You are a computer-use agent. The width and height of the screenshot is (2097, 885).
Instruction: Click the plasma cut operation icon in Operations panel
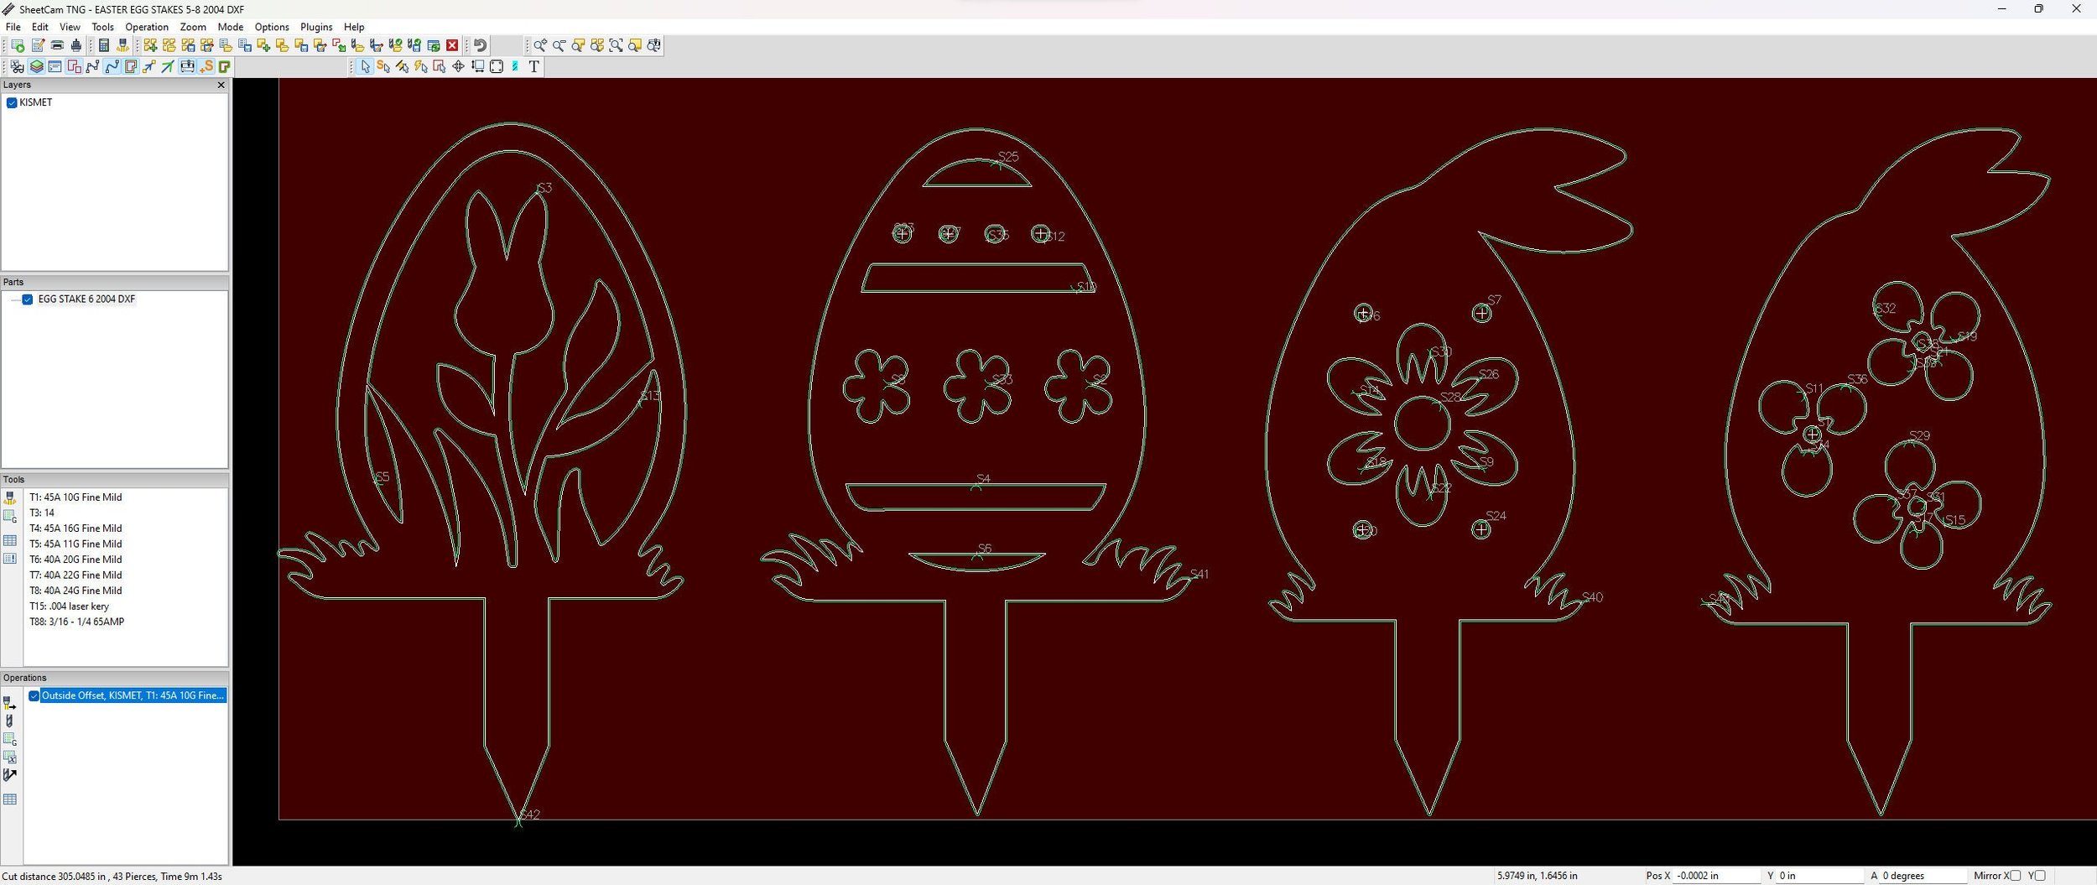click(10, 703)
